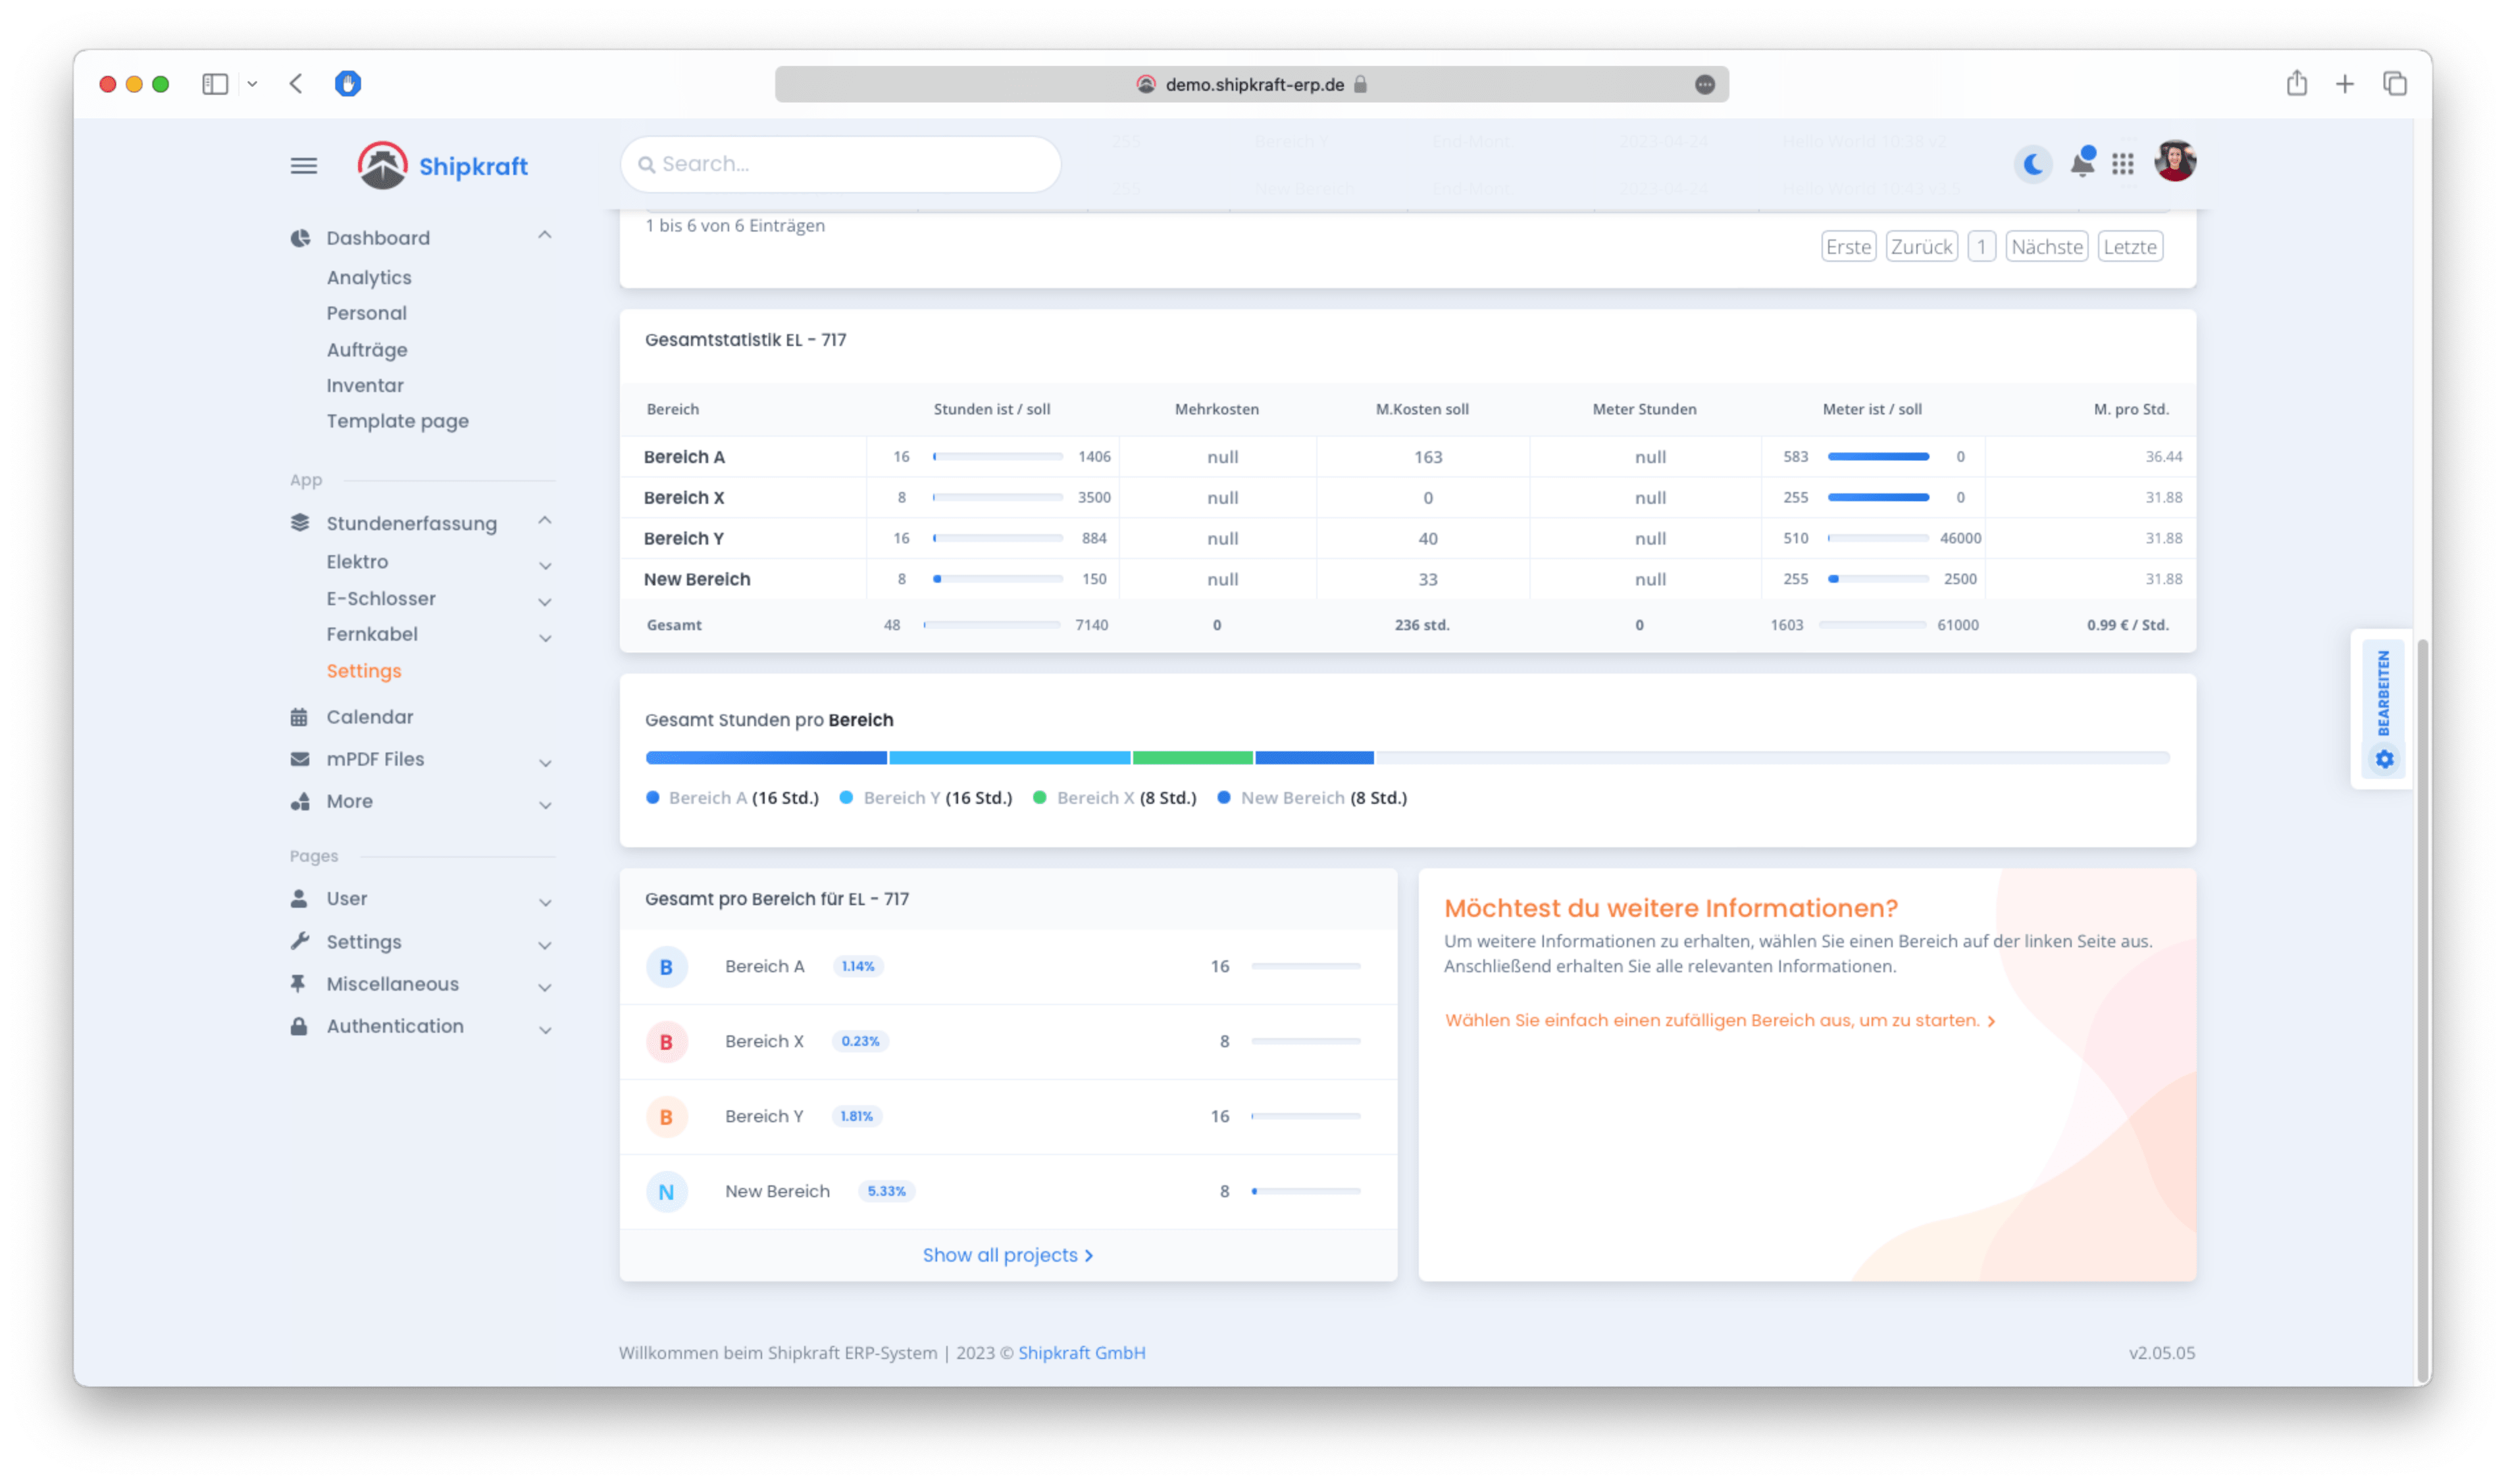The image size is (2506, 1484).
Task: Click the Safari address bar
Action: pos(1252,85)
